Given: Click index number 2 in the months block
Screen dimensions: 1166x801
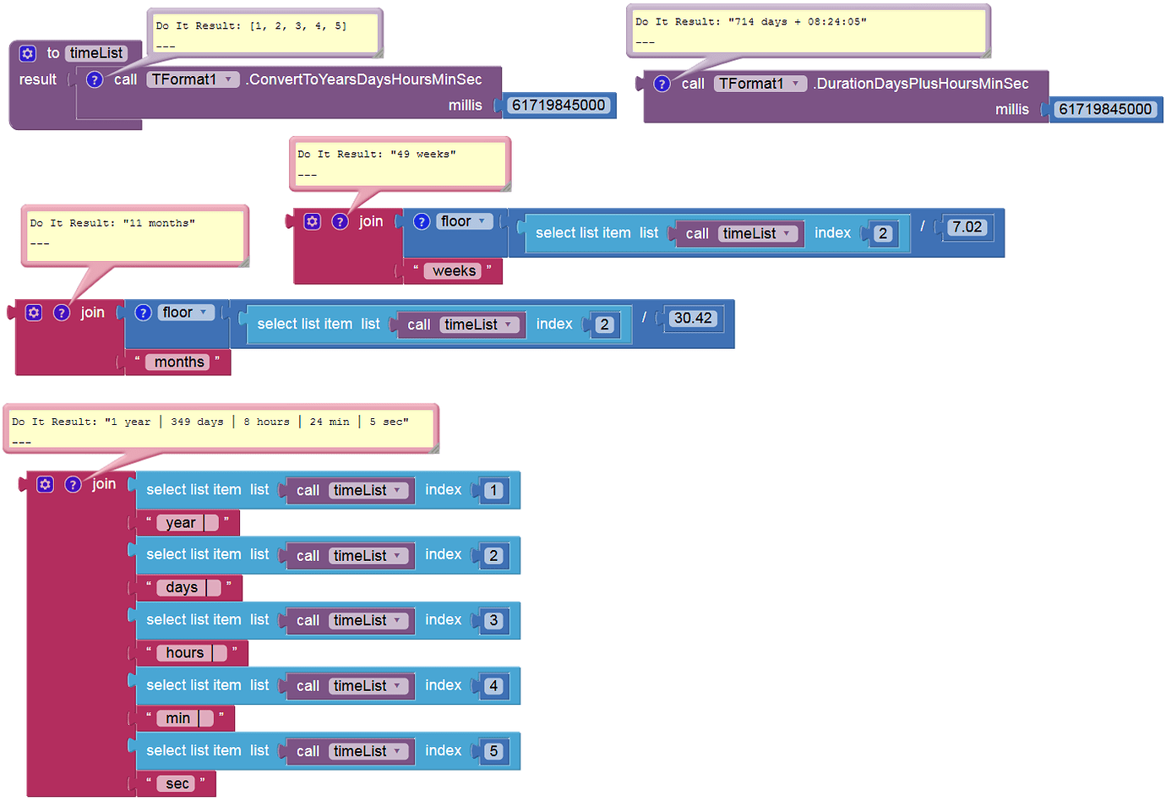Looking at the screenshot, I should click(604, 325).
